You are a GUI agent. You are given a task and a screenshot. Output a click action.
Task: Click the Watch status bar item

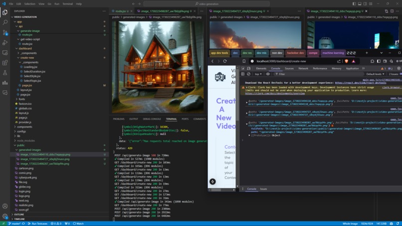pos(78,224)
